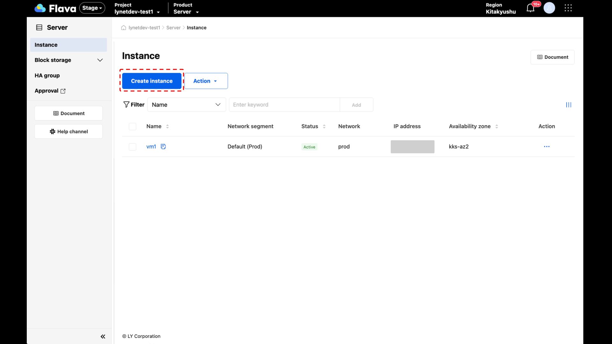Click the Filter funnel icon
The height and width of the screenshot is (344, 612).
pos(126,104)
